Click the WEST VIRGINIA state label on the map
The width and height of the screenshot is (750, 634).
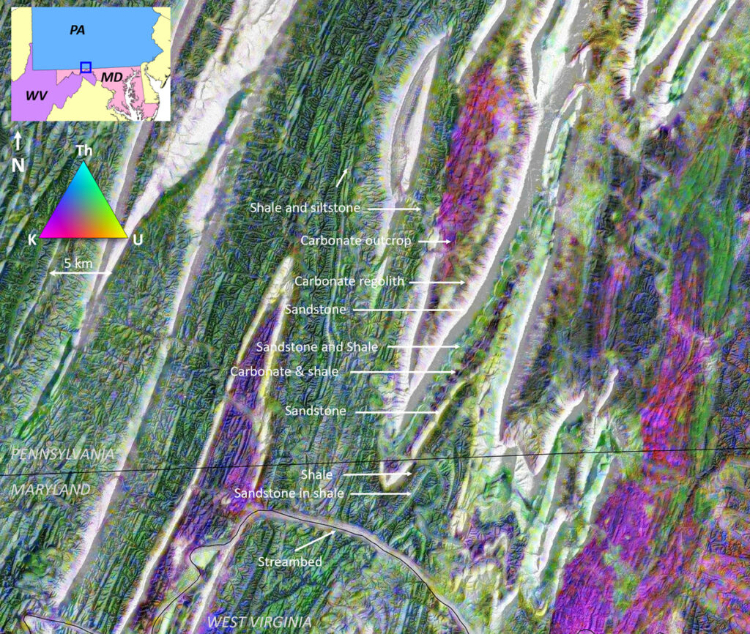tap(259, 622)
